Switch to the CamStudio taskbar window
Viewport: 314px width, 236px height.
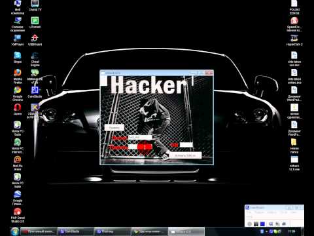76,231
